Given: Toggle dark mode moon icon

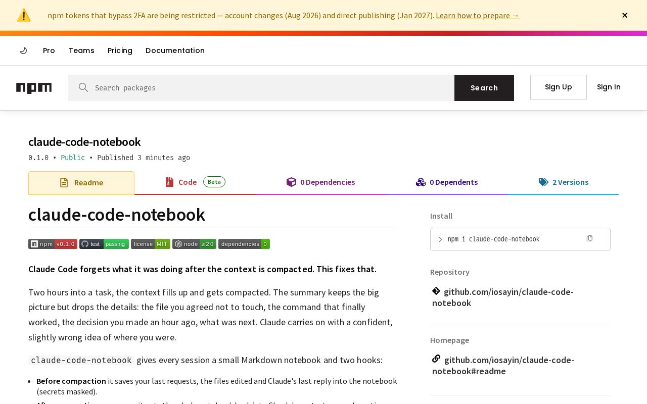Looking at the screenshot, I should [23, 50].
